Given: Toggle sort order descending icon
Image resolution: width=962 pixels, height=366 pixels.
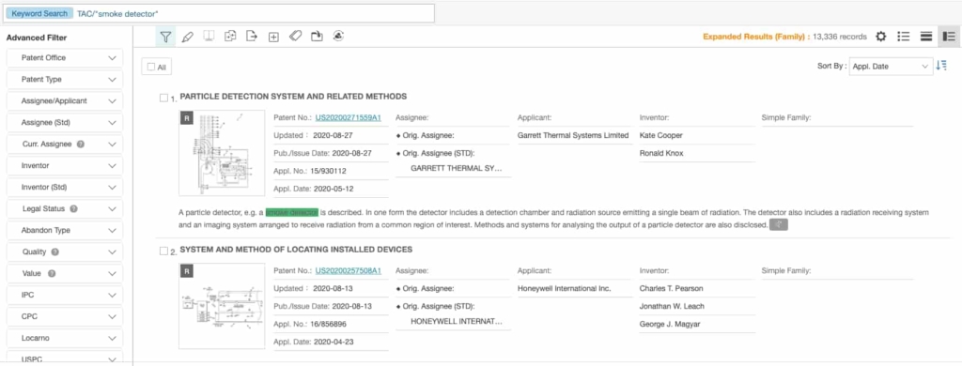Looking at the screenshot, I should point(941,67).
